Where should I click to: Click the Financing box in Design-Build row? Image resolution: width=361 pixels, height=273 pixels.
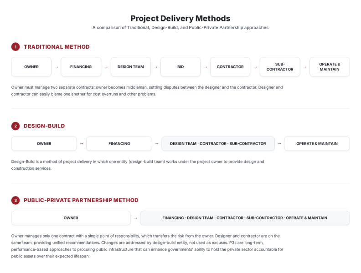click(x=119, y=144)
